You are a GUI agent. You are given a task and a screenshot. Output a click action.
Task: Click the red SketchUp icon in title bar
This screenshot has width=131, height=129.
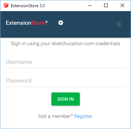[6, 5]
